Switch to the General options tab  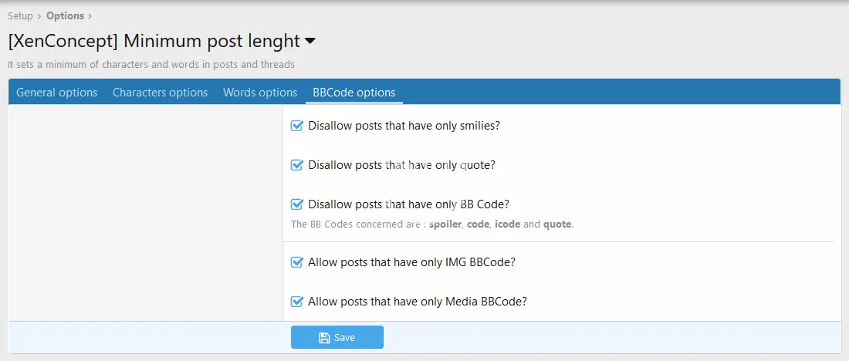[57, 93]
